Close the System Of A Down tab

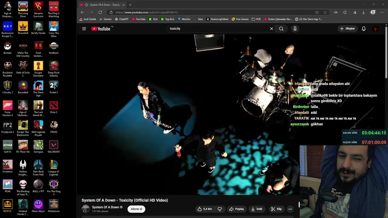[x=123, y=5]
